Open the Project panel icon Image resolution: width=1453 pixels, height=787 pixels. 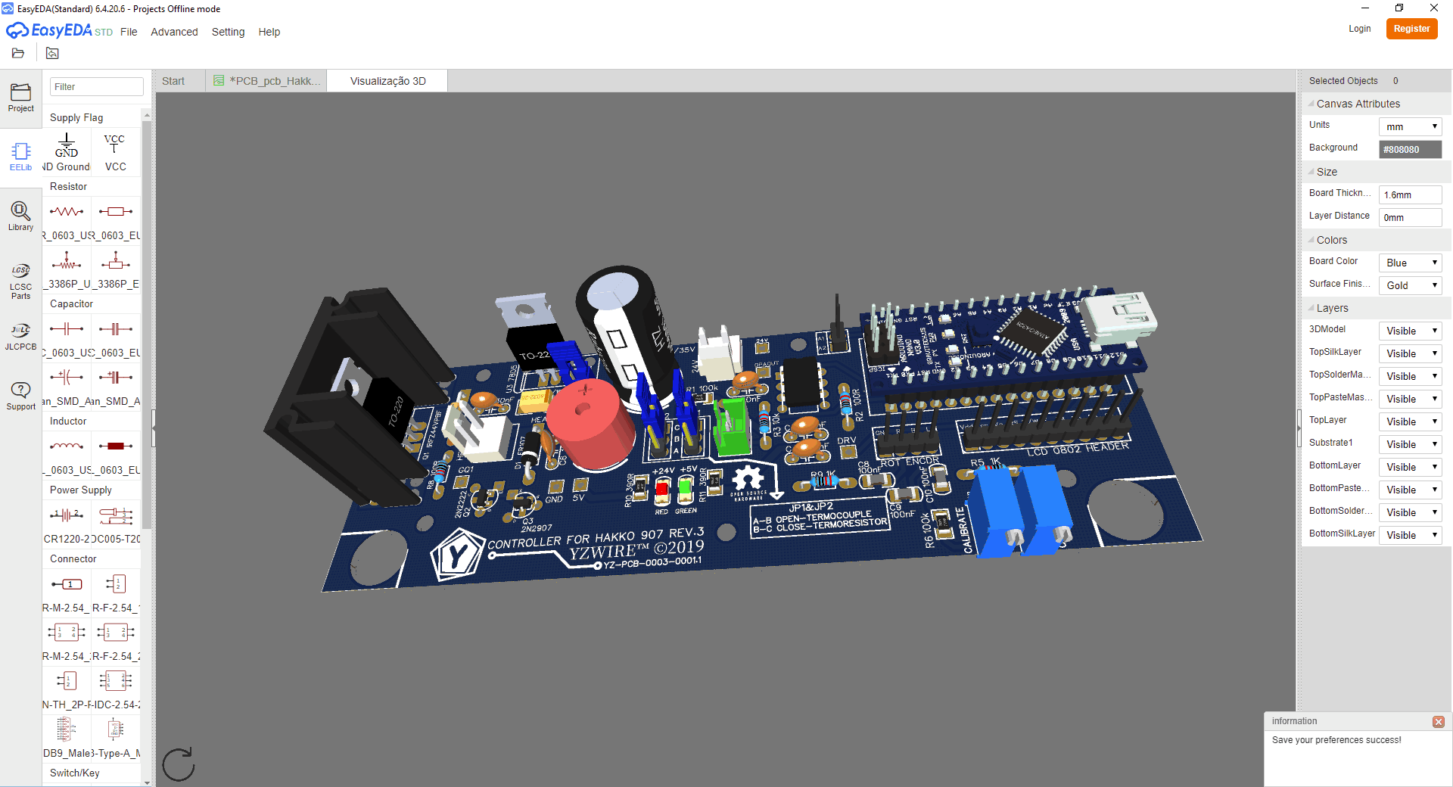(x=20, y=98)
